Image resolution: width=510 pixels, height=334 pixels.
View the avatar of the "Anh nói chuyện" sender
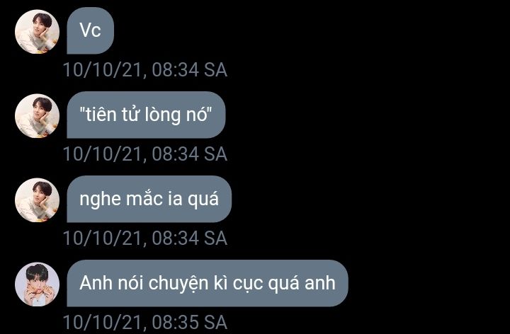pyautogui.click(x=37, y=284)
